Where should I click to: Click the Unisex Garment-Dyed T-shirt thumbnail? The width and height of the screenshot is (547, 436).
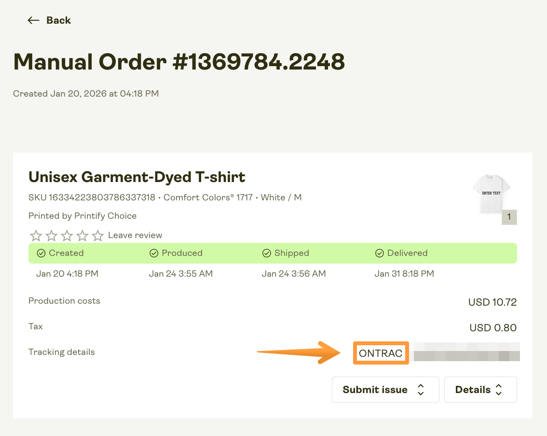492,193
